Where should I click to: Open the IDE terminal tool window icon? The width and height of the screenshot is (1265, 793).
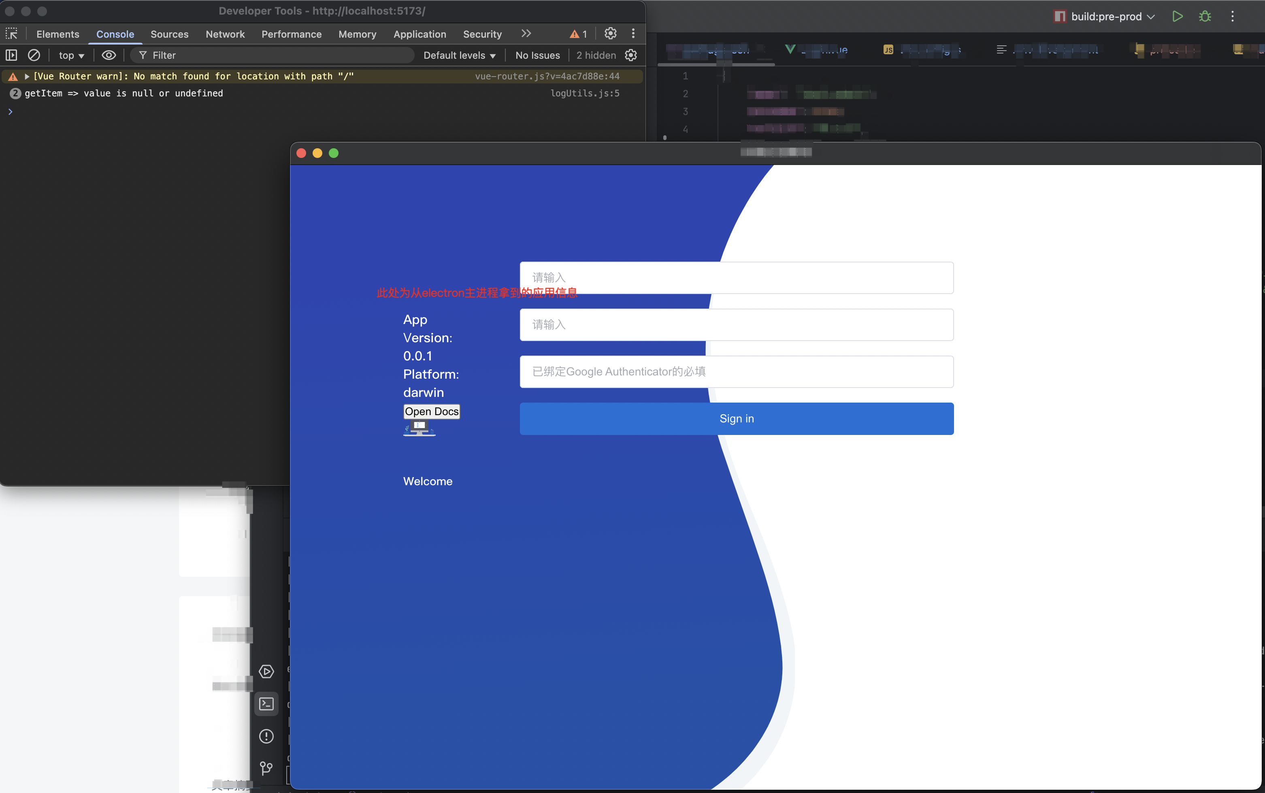(266, 704)
